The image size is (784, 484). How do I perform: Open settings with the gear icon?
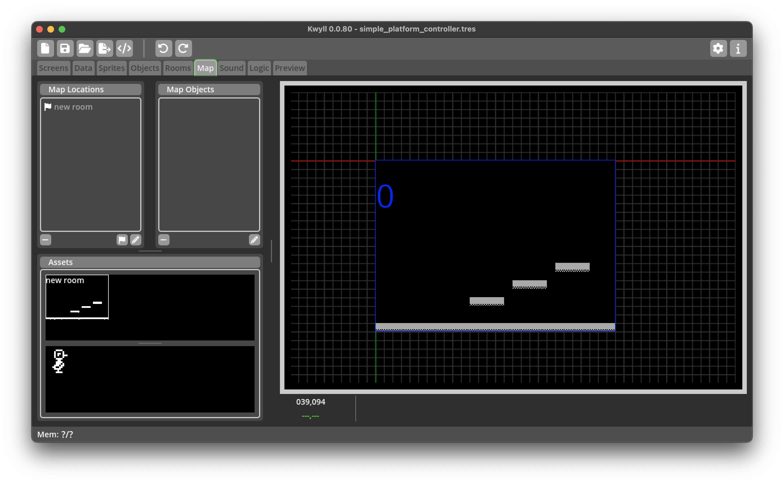[x=718, y=48]
